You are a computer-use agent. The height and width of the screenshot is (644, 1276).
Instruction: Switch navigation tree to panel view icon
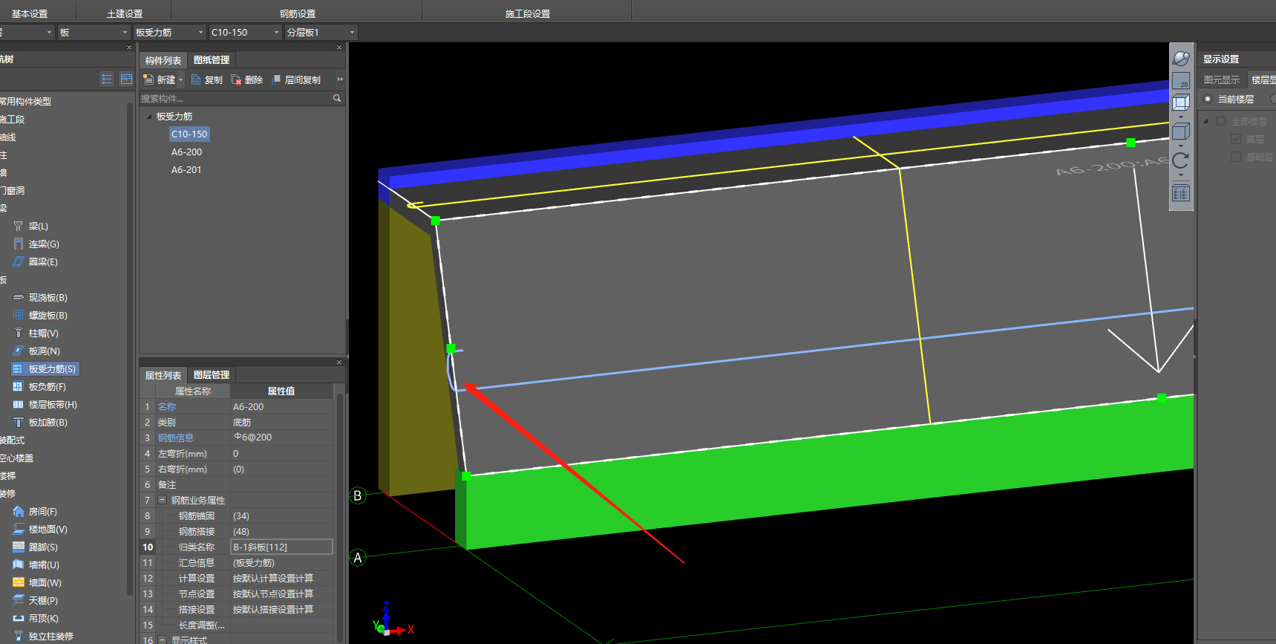point(126,79)
